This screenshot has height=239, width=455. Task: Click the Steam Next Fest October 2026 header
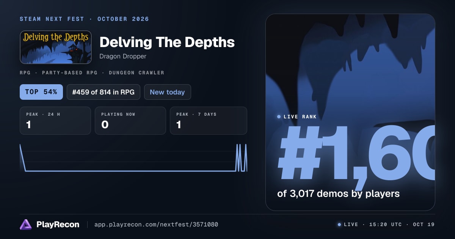click(85, 19)
